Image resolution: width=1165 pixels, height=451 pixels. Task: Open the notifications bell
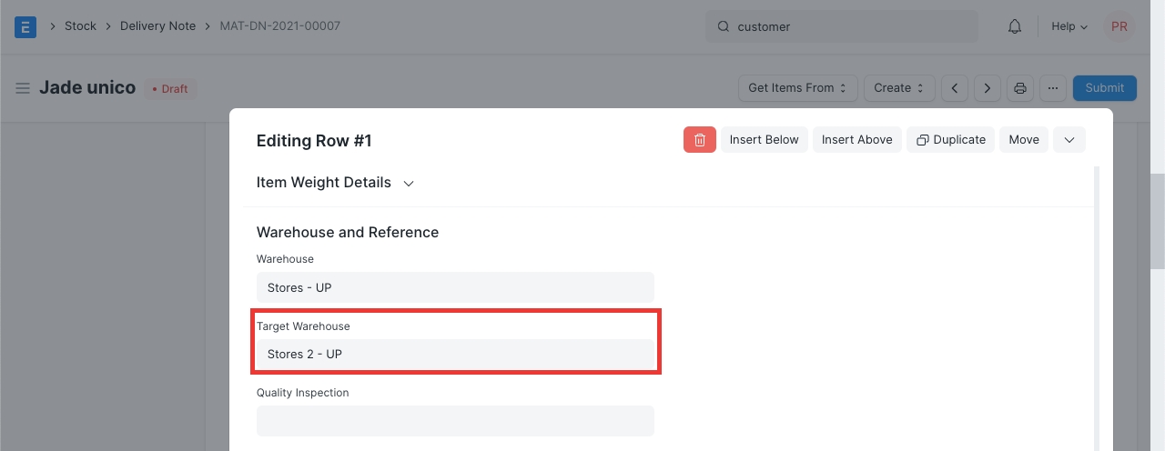point(1015,26)
